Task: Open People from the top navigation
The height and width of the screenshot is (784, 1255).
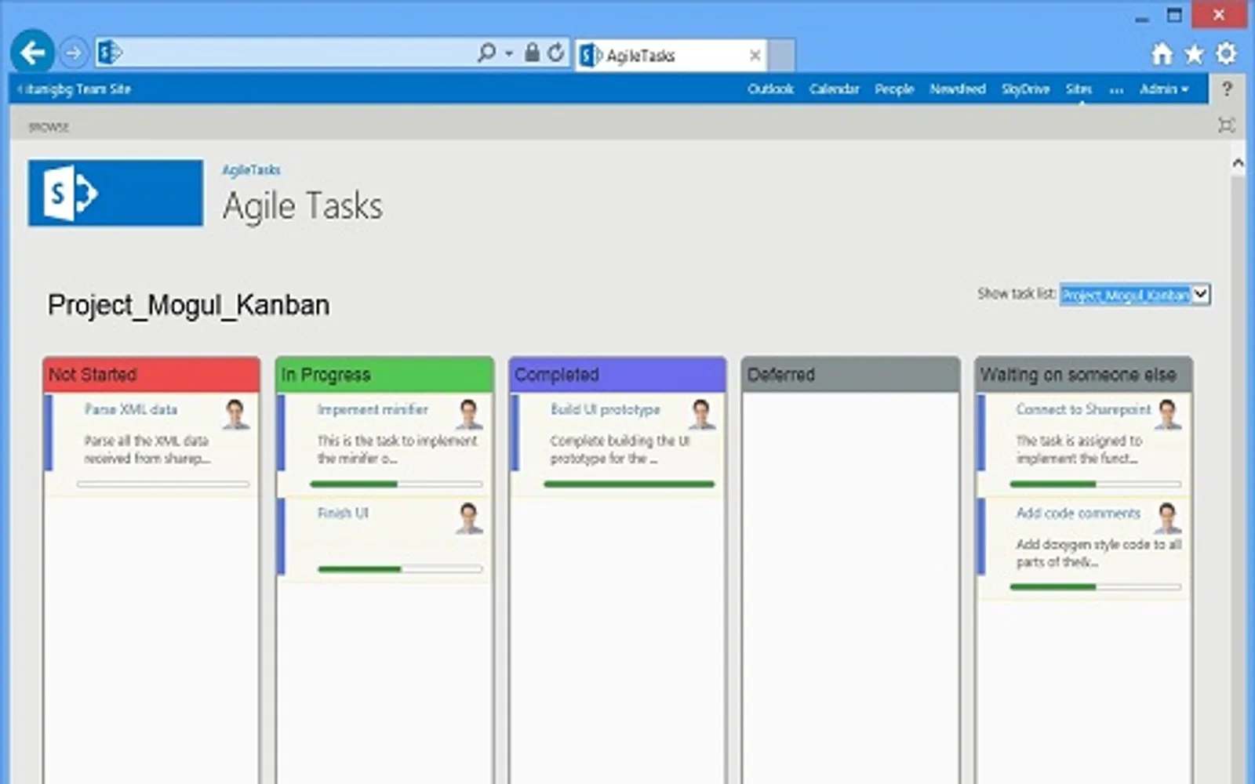Action: (x=894, y=89)
